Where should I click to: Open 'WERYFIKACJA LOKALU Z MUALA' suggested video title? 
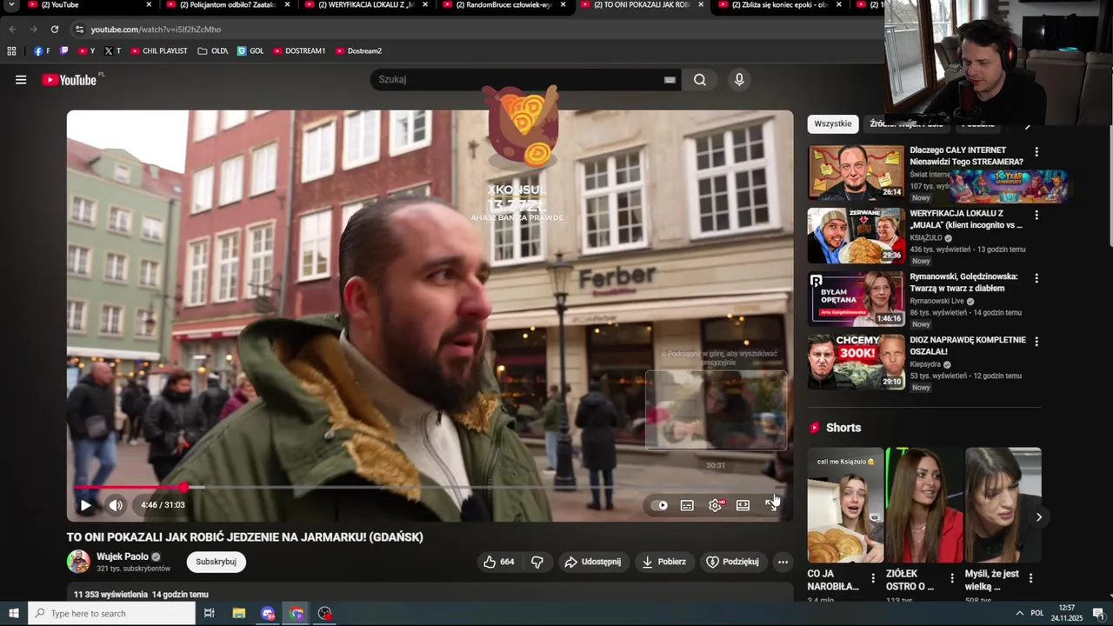point(965,219)
